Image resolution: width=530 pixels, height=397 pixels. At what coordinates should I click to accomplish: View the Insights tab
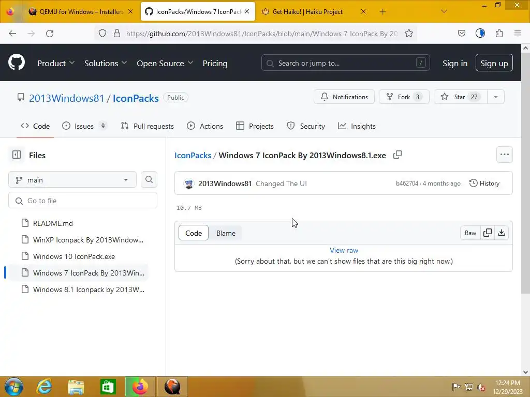tap(357, 126)
